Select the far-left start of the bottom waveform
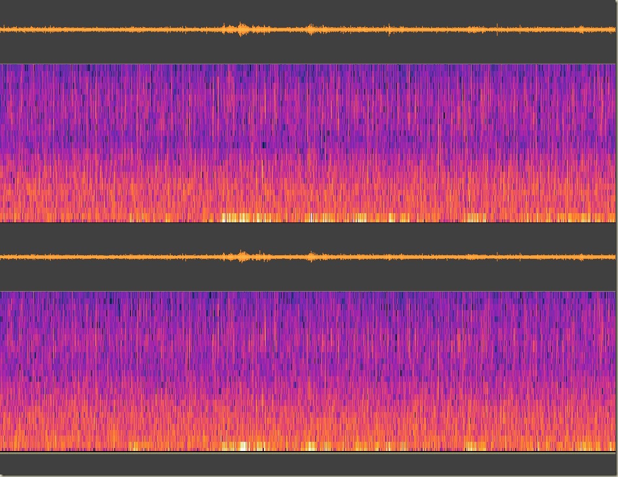 (x=2, y=256)
